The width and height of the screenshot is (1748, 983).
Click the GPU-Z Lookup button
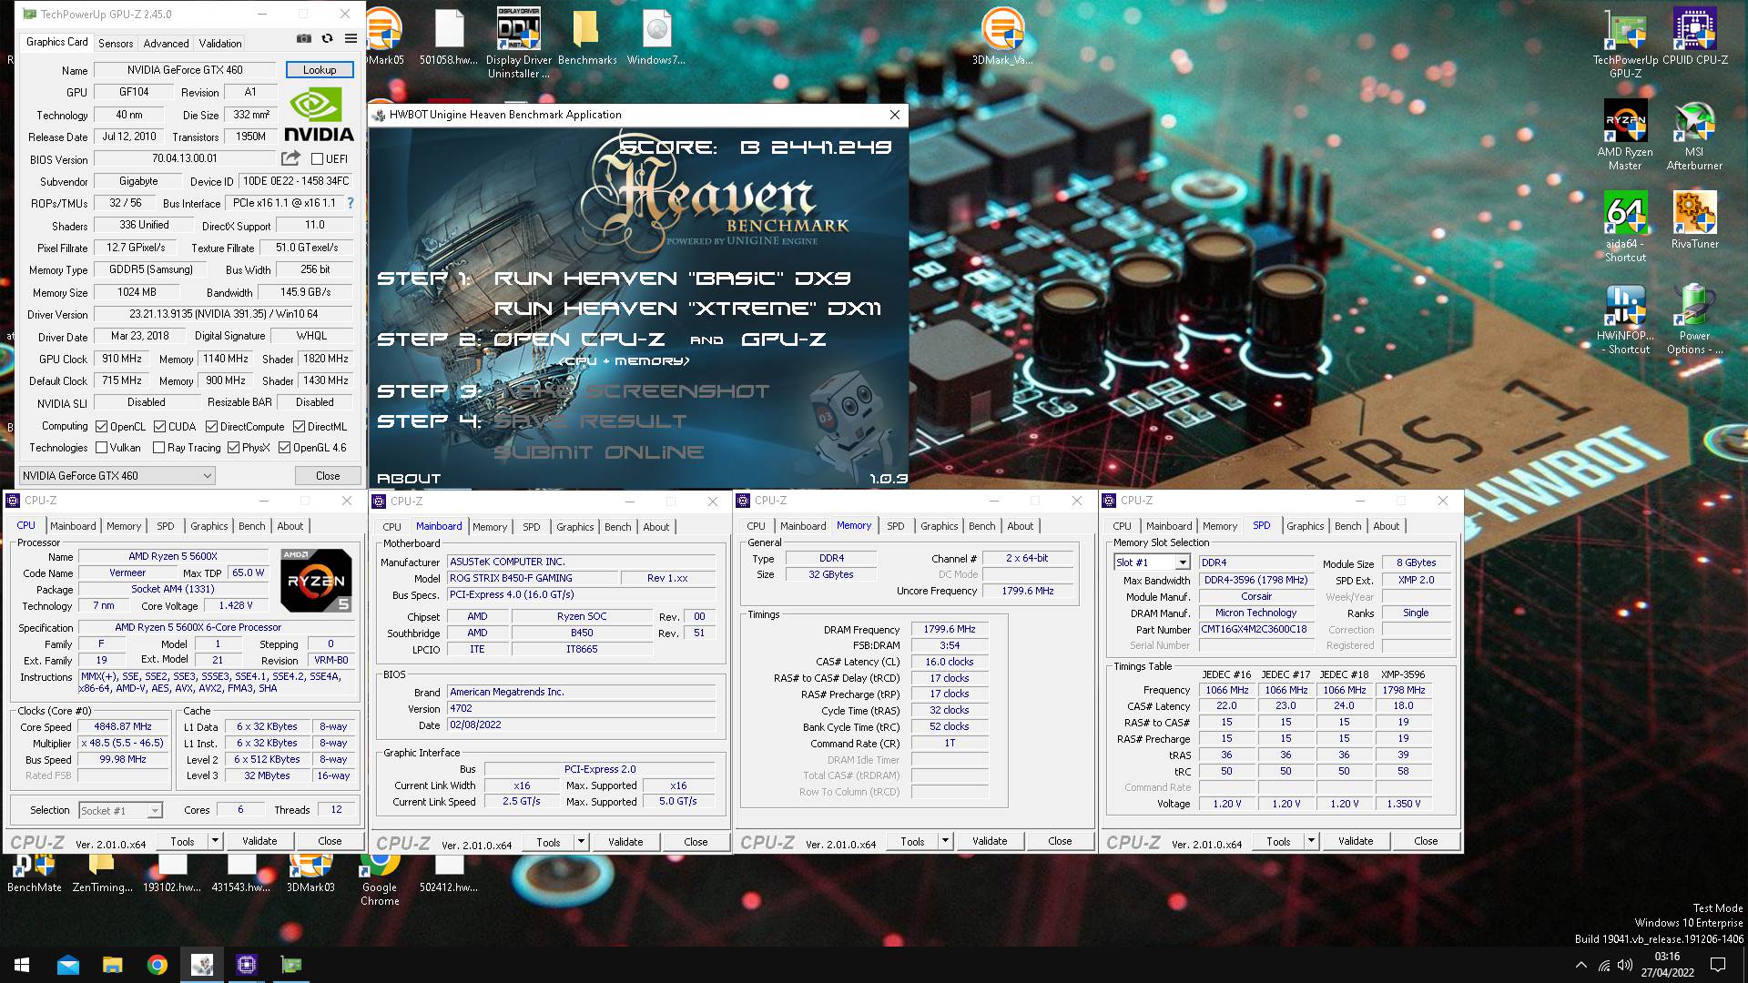320,70
